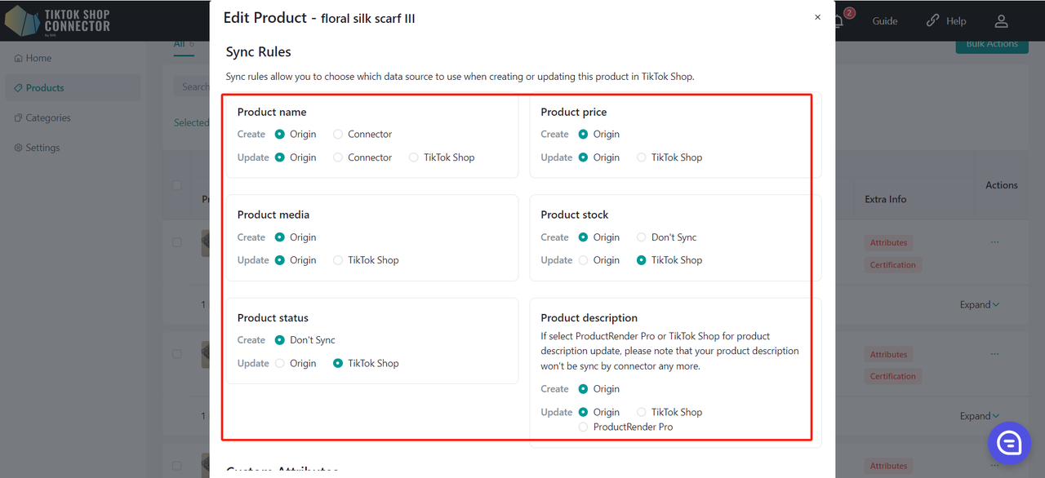Set Product price Create to Origin

coord(583,134)
